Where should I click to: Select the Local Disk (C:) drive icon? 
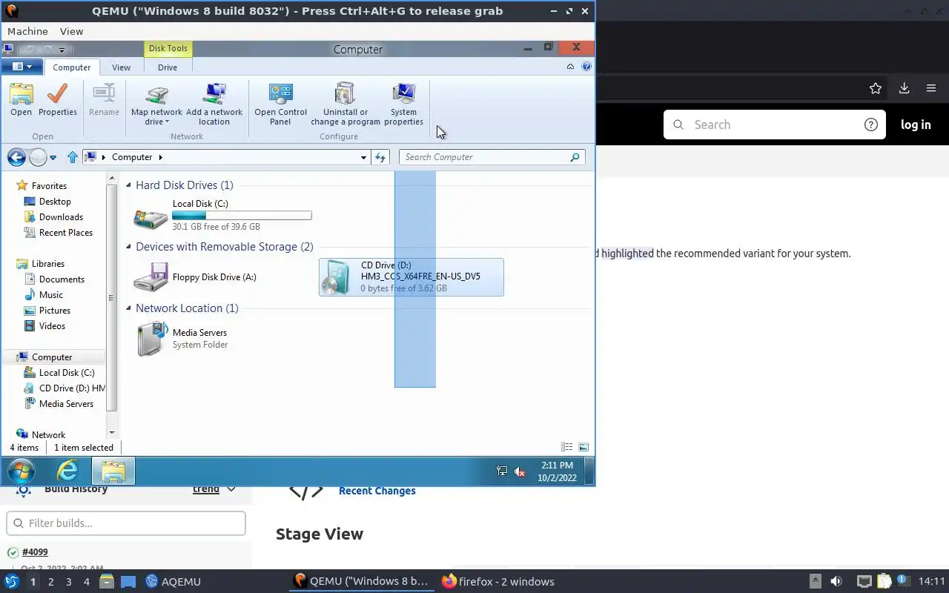(x=151, y=217)
